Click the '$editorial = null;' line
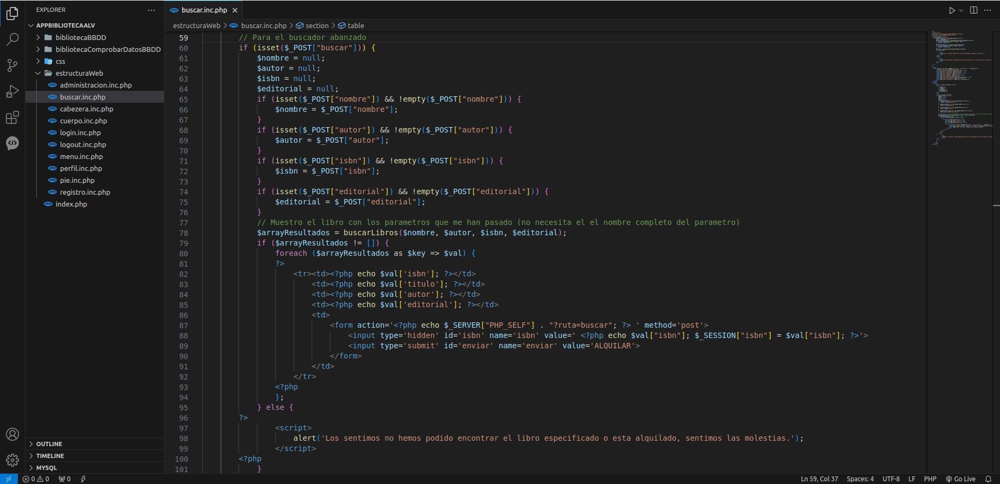1000x484 pixels. (x=297, y=89)
